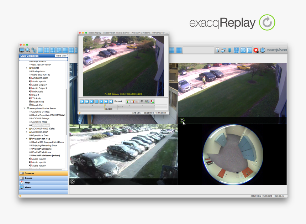
Task: Select the DVD Audio item
Action: pos(38,92)
